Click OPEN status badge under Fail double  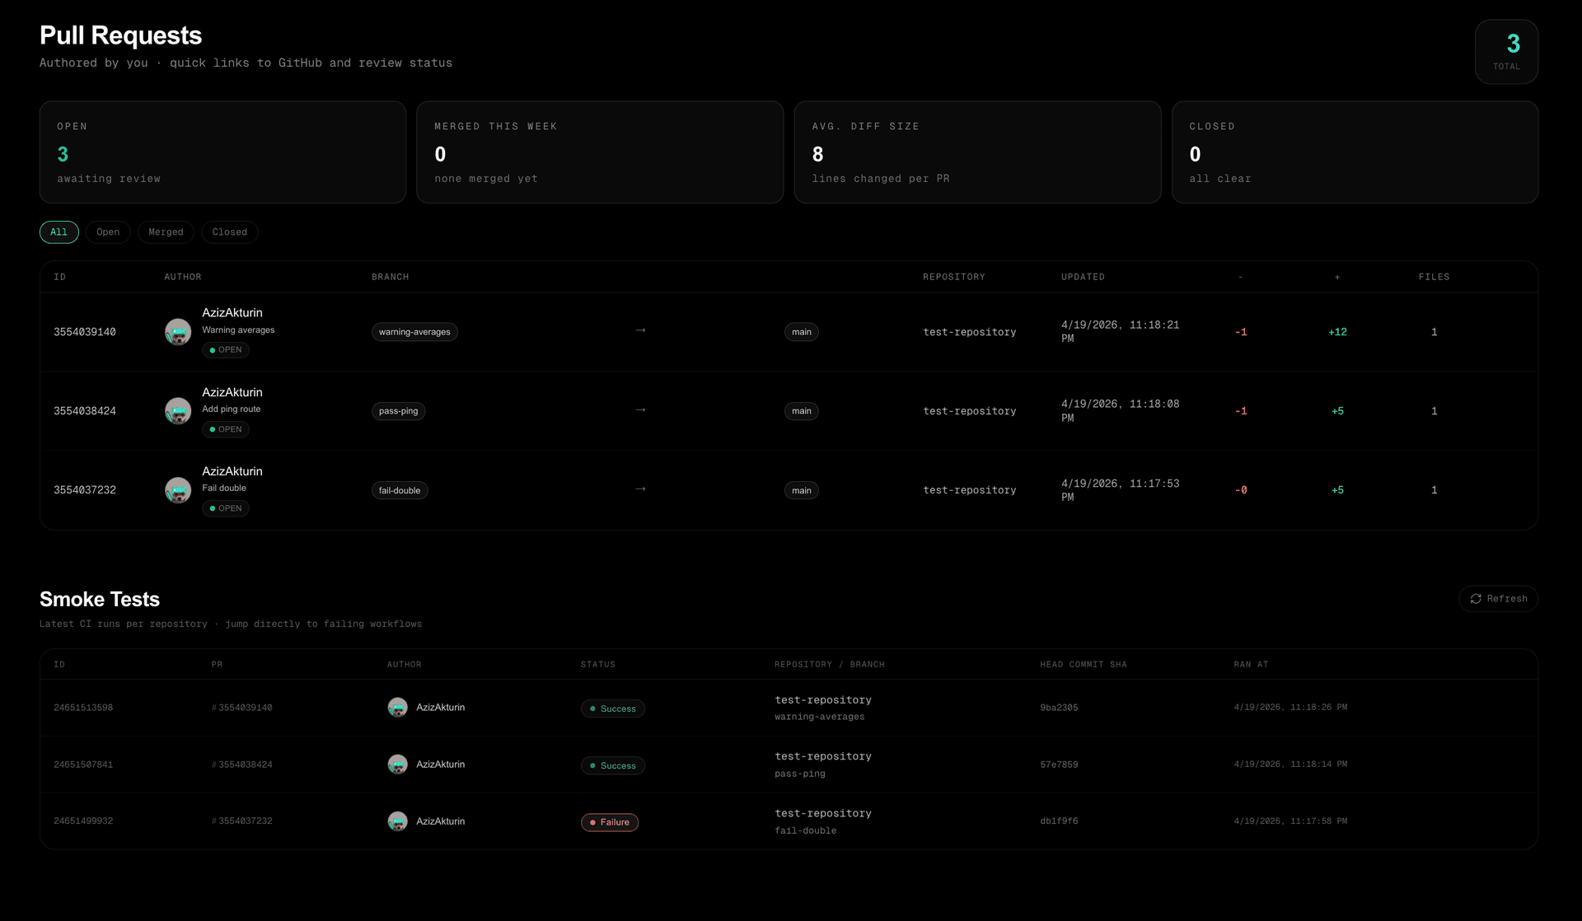(x=226, y=508)
